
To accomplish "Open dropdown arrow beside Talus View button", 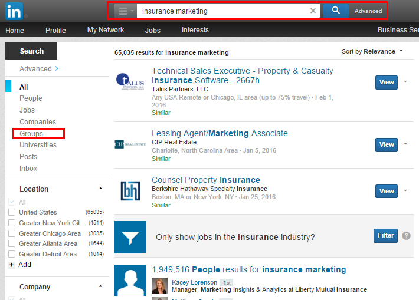I will pyautogui.click(x=405, y=81).
